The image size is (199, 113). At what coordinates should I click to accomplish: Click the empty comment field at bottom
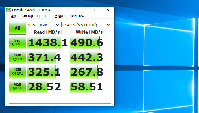pyautogui.click(x=60, y=100)
